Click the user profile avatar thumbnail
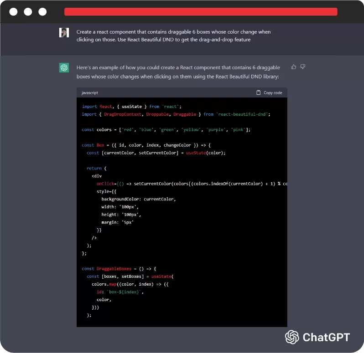This screenshot has height=353, width=364. tap(64, 32)
